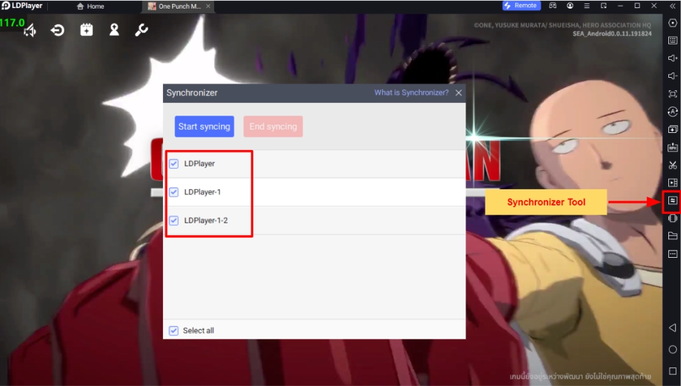This screenshot has width=681, height=386.
Task: Toggle the Select all checkbox
Action: 174,330
